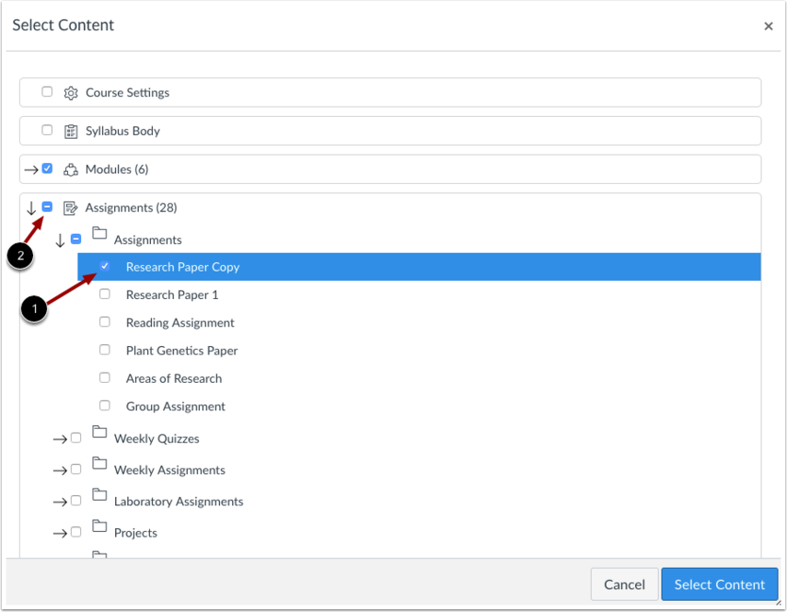This screenshot has height=612, width=787.
Task: Check the Group Assignment checkbox
Action: pyautogui.click(x=104, y=405)
